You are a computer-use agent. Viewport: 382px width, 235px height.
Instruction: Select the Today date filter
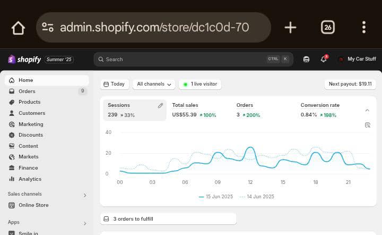coord(114,84)
